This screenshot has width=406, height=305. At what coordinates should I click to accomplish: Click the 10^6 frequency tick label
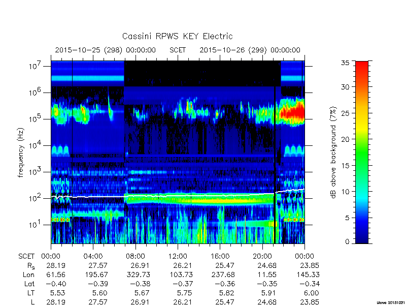click(36, 92)
